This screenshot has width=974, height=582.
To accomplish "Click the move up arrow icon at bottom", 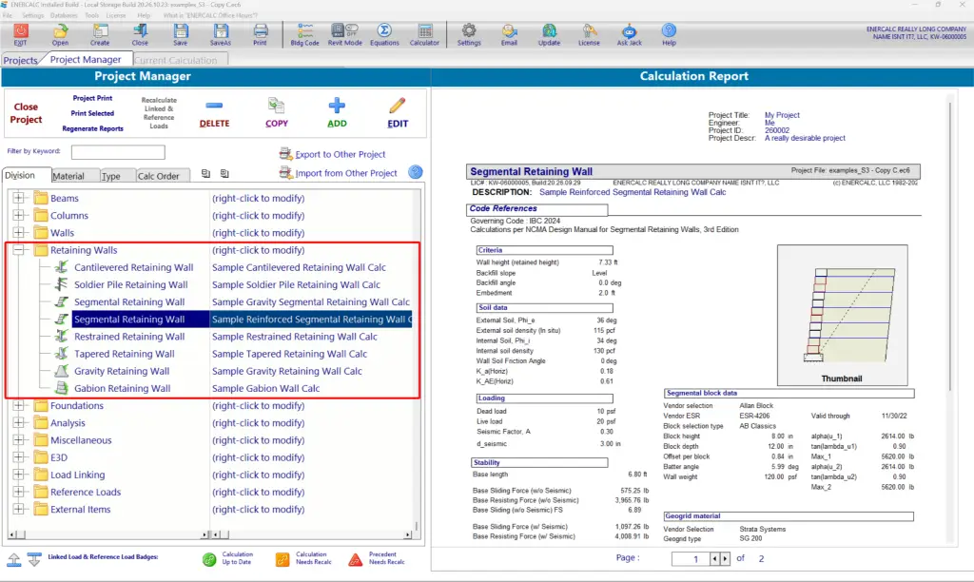I will point(13,559).
